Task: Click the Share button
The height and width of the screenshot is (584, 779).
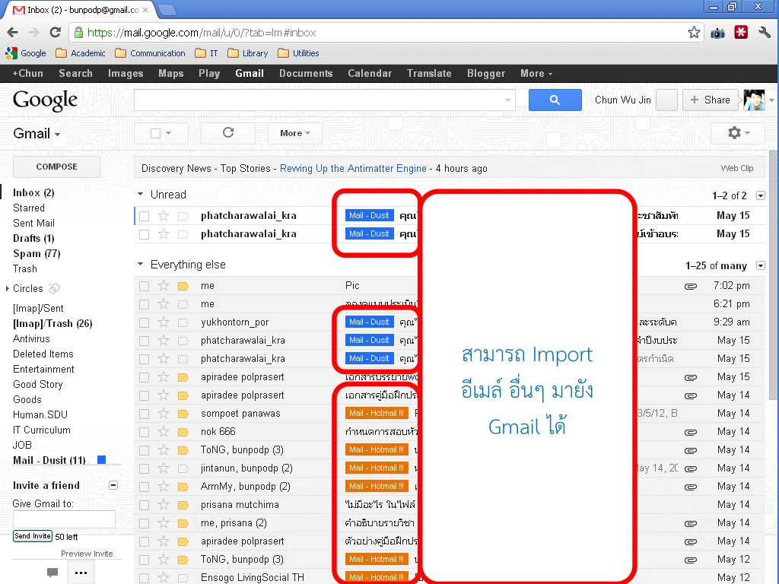Action: pos(710,100)
